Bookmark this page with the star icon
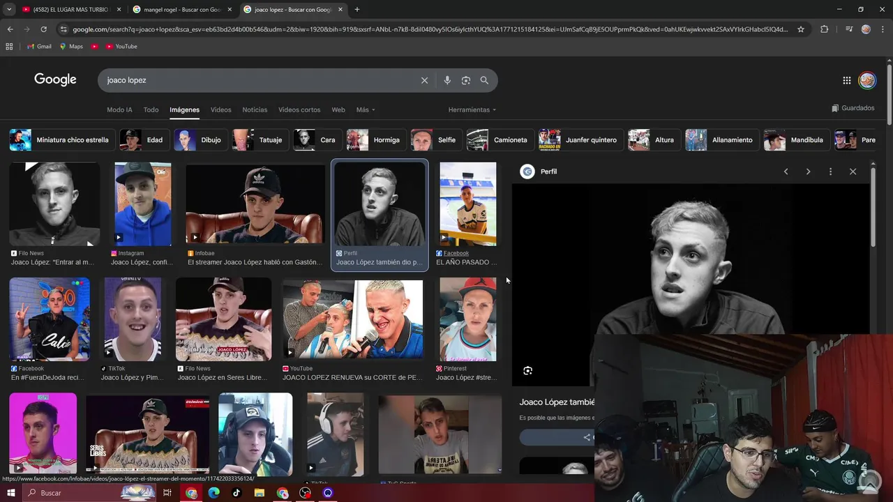Viewport: 893px width, 502px height. 801,29
